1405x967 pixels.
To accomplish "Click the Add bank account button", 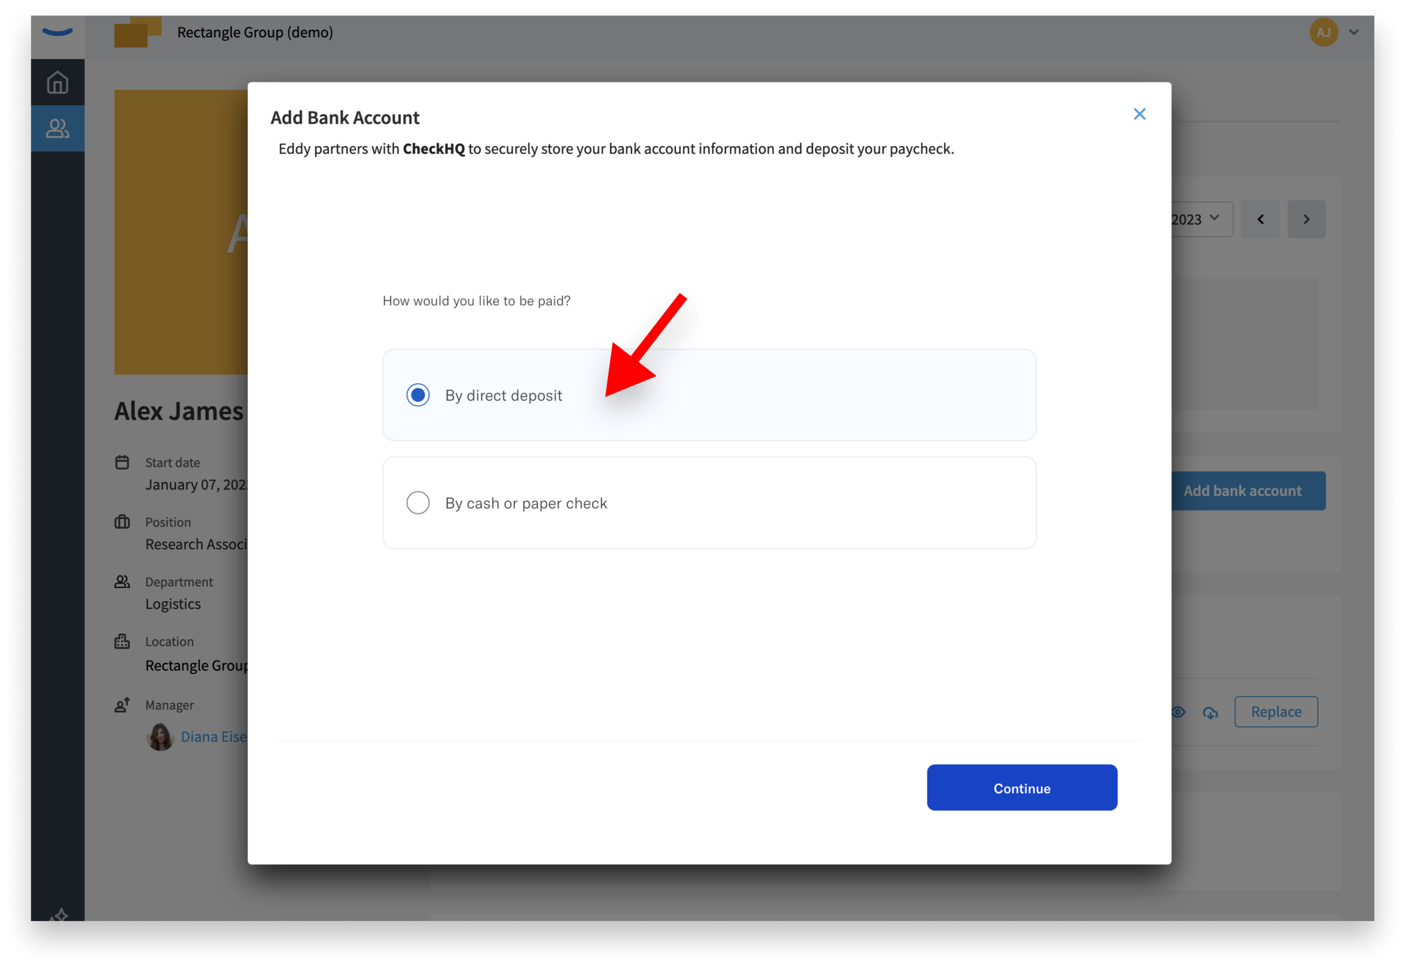I will 1248,491.
